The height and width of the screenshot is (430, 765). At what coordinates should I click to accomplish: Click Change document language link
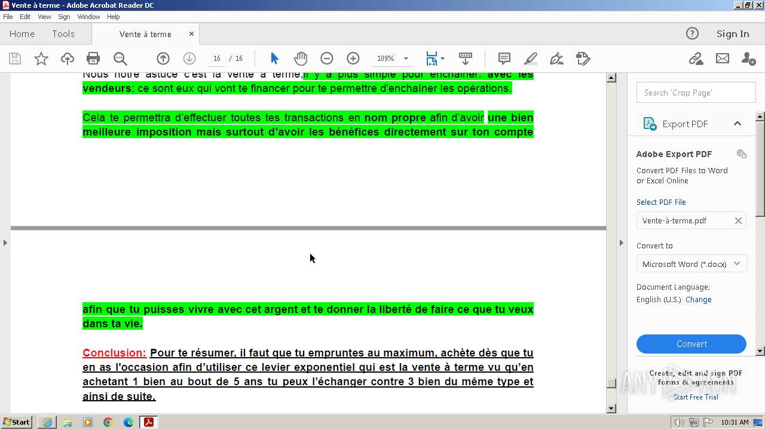pos(698,300)
